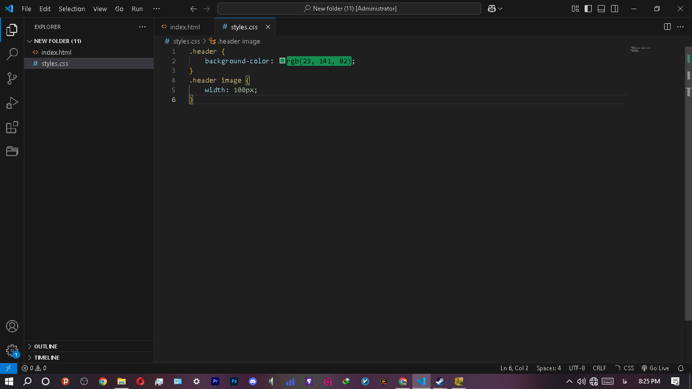Open the Accounts menu in activity bar

[12, 326]
